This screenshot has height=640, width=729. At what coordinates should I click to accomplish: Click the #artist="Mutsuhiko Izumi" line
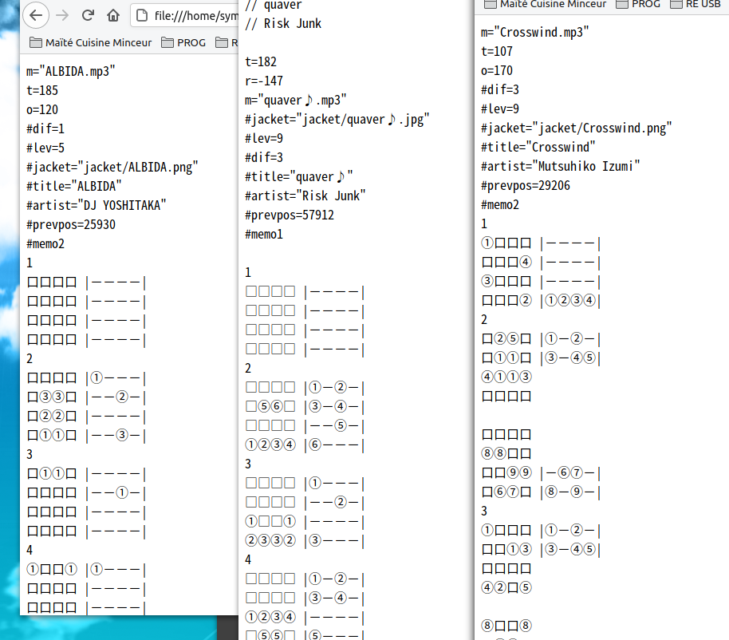click(x=561, y=167)
